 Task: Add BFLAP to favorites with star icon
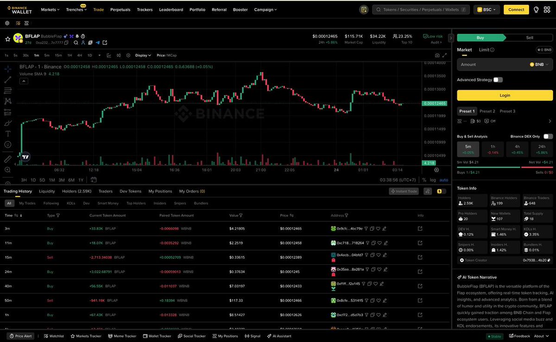[x=8, y=39]
